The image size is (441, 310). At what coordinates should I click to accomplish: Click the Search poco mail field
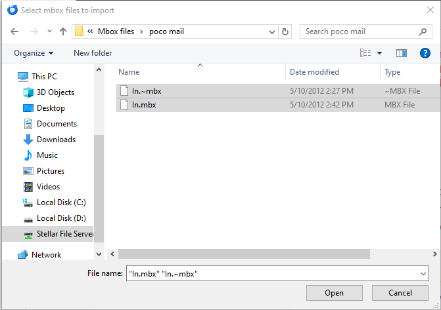click(x=358, y=31)
